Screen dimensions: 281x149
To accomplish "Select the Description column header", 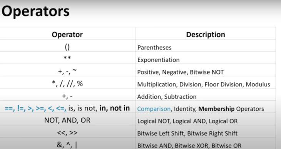I will click(x=206, y=34).
